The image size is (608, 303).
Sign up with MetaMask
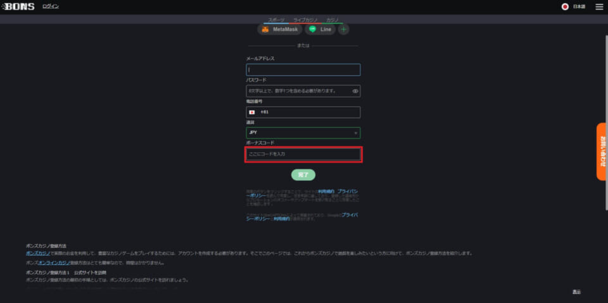click(x=279, y=30)
